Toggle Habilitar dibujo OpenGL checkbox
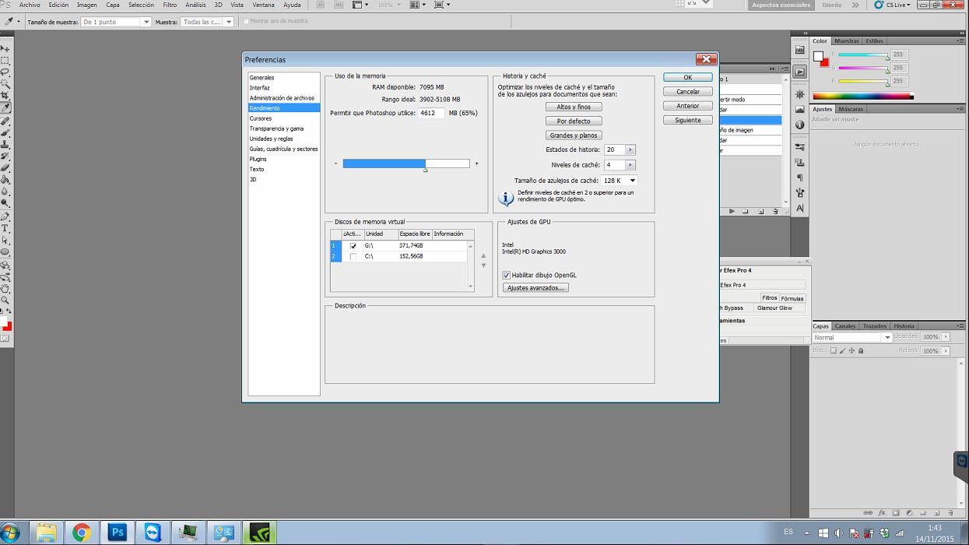The width and height of the screenshot is (969, 545). (507, 275)
